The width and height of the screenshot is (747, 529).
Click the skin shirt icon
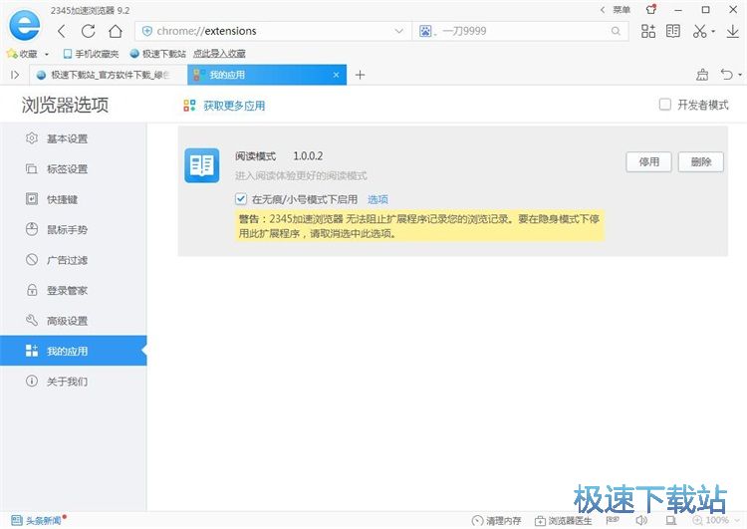(651, 9)
